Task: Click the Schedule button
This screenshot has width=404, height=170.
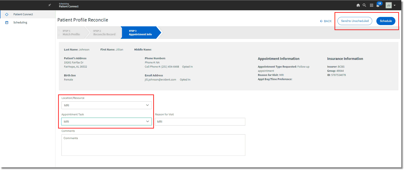Action: tap(386, 21)
